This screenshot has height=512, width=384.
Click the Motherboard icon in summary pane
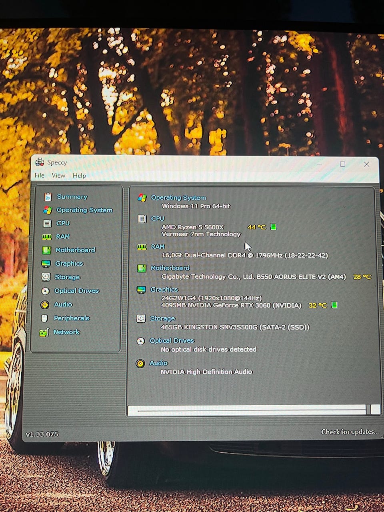142,268
